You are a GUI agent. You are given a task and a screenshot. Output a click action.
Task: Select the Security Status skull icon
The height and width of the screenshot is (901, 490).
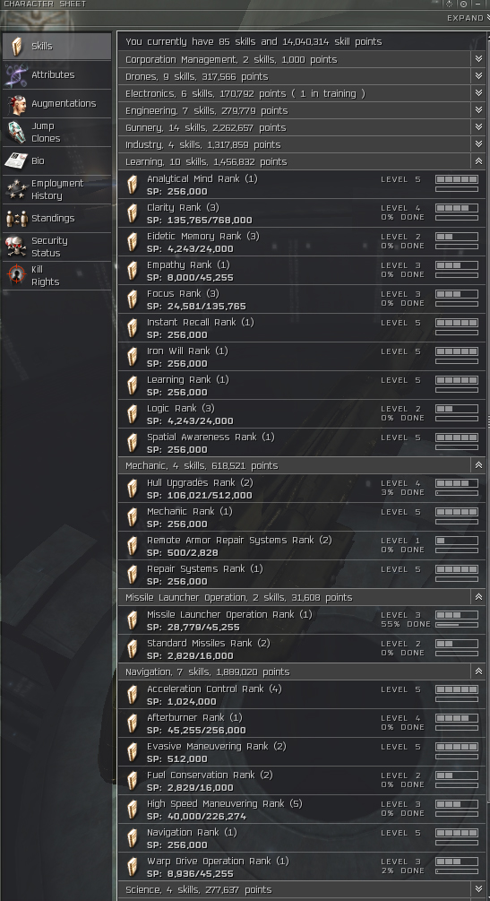(16, 247)
